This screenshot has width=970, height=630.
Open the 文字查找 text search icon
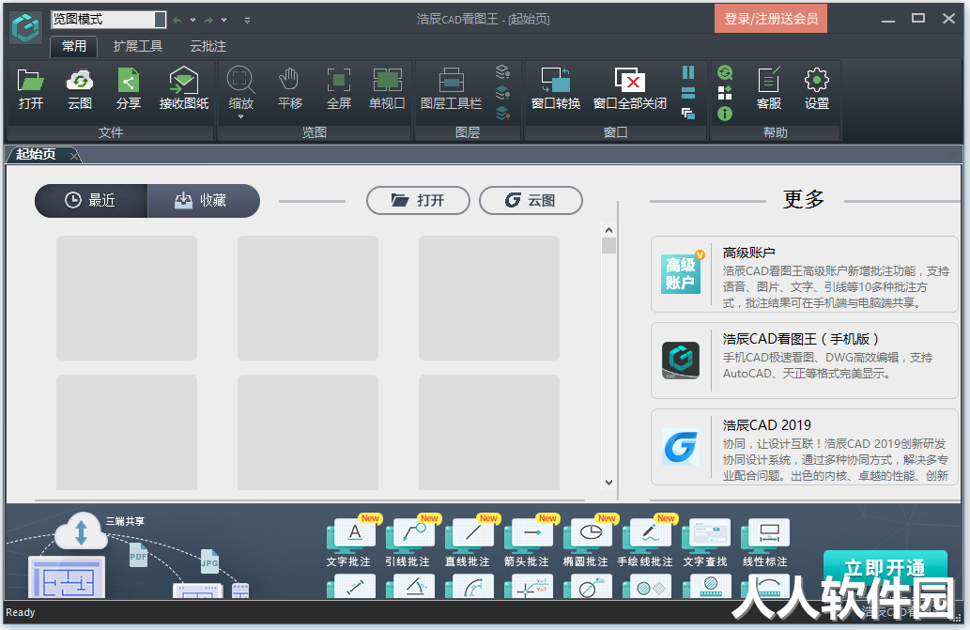point(706,533)
